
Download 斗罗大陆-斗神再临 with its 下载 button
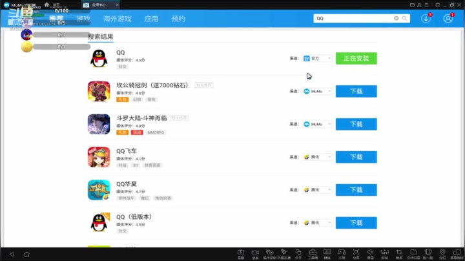356,124
